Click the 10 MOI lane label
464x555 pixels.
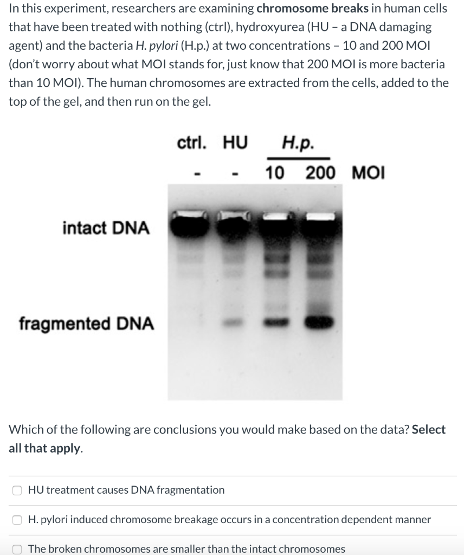coord(275,173)
